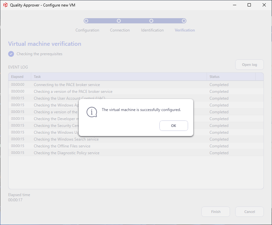Open the event log file
Screen dimensions: 272x225
click(x=250, y=65)
